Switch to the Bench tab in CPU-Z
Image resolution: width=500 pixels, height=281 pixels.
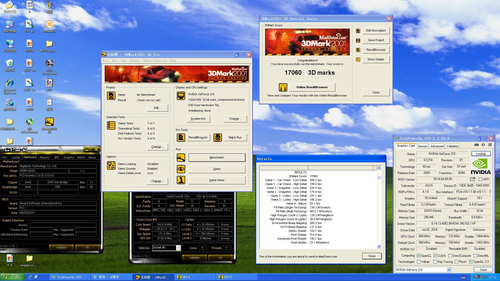(x=81, y=157)
